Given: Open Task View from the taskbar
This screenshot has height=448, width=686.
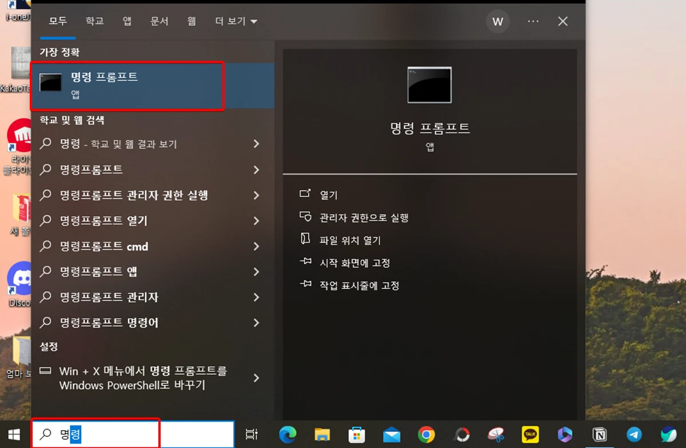Looking at the screenshot, I should coord(252,434).
